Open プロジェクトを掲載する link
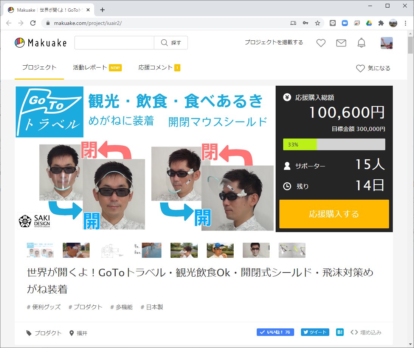 point(274,42)
